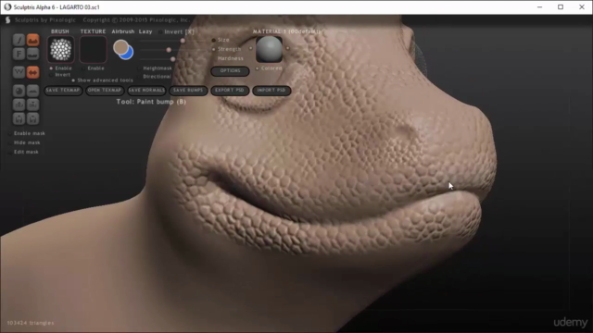This screenshot has height=333, width=593.
Task: Toggle Airbrush mode label
Action: coord(123,31)
